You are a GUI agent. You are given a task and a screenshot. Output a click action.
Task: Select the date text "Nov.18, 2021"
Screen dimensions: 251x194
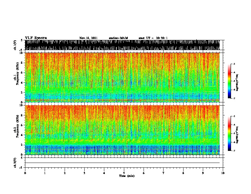88,38
